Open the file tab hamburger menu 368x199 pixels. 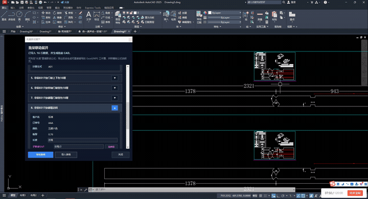(4, 31)
